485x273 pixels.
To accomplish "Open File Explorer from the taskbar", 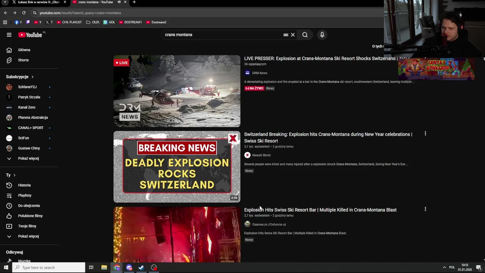I will 104,268.
